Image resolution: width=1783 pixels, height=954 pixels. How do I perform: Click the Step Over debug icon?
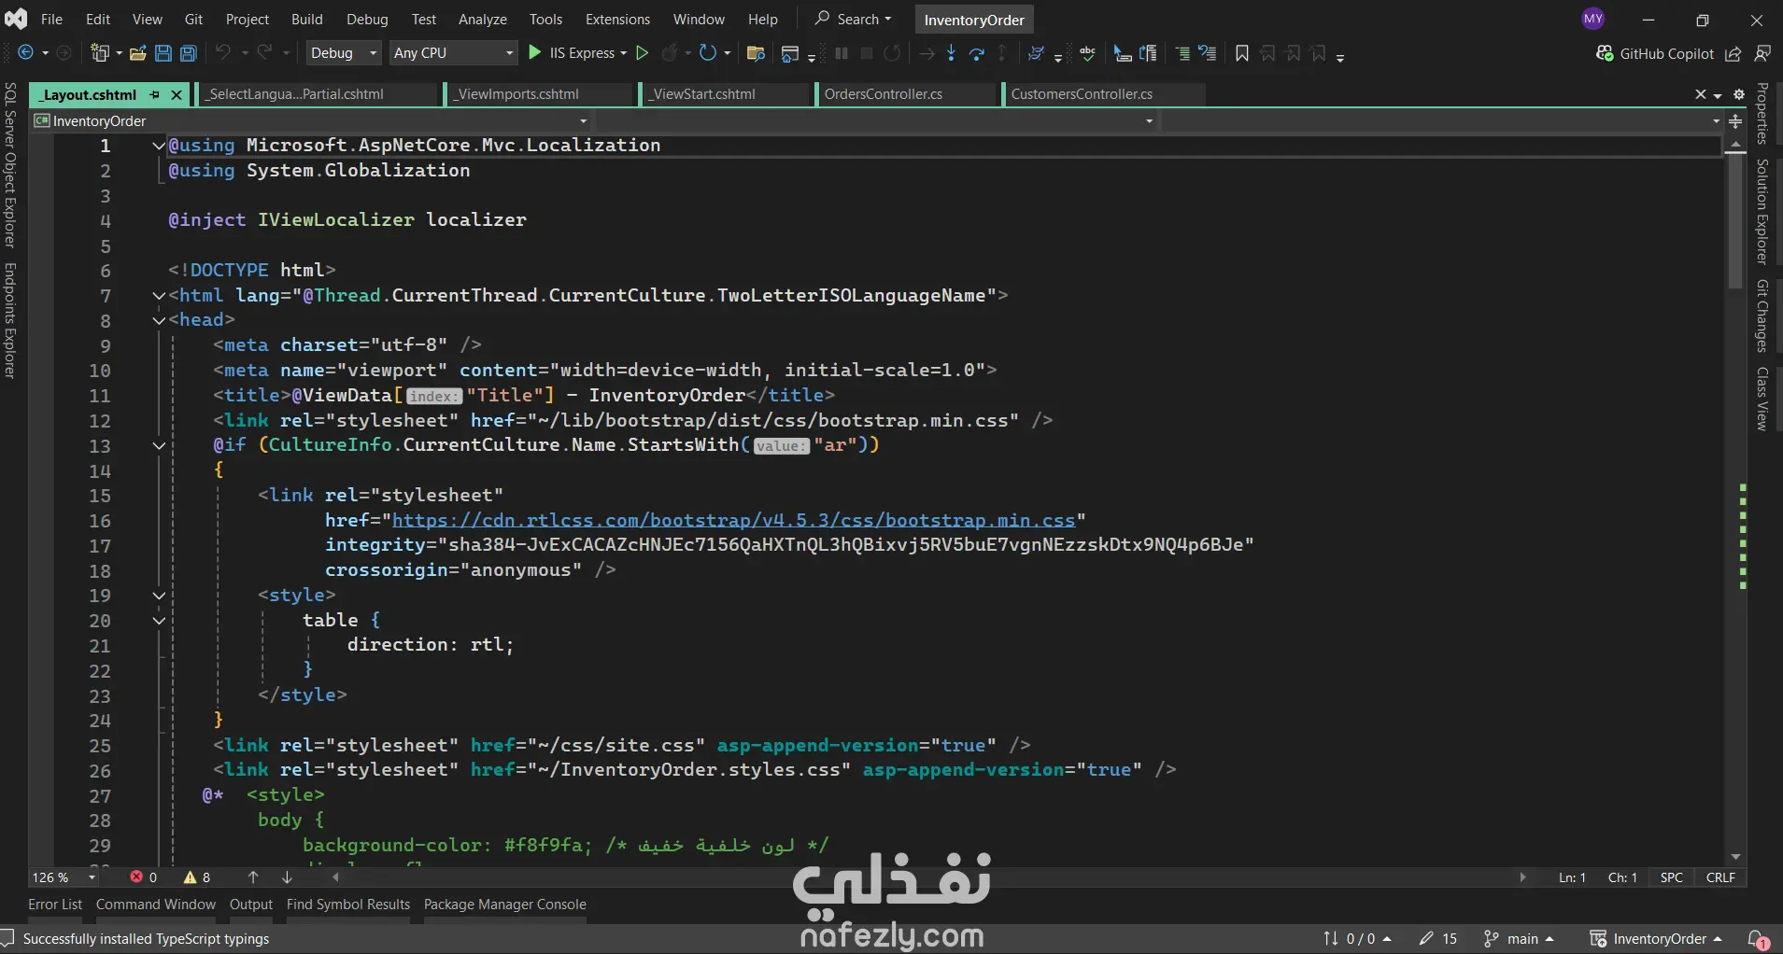click(x=976, y=53)
